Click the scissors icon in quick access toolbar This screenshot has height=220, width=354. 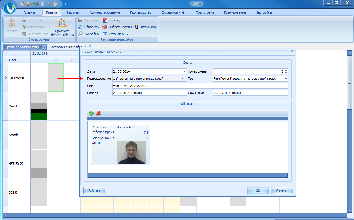[49, 4]
